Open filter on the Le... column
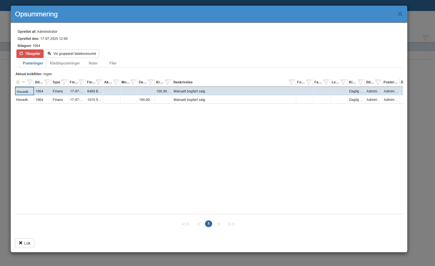The height and width of the screenshot is (266, 435). point(344,82)
